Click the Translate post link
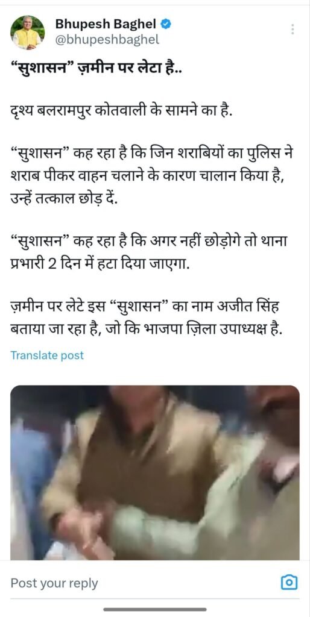Image resolution: width=310 pixels, height=617 pixels. [x=47, y=355]
